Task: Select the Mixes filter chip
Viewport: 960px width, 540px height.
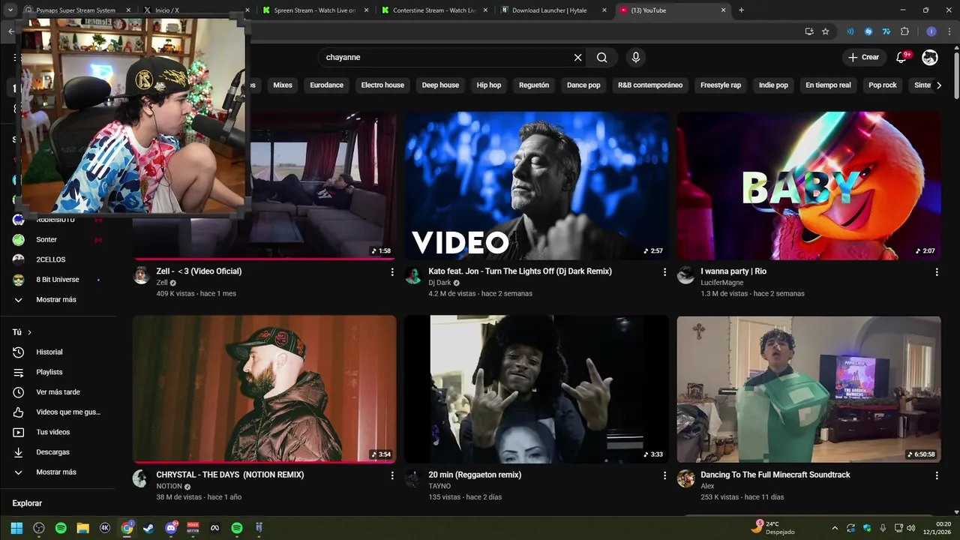Action: 283,85
